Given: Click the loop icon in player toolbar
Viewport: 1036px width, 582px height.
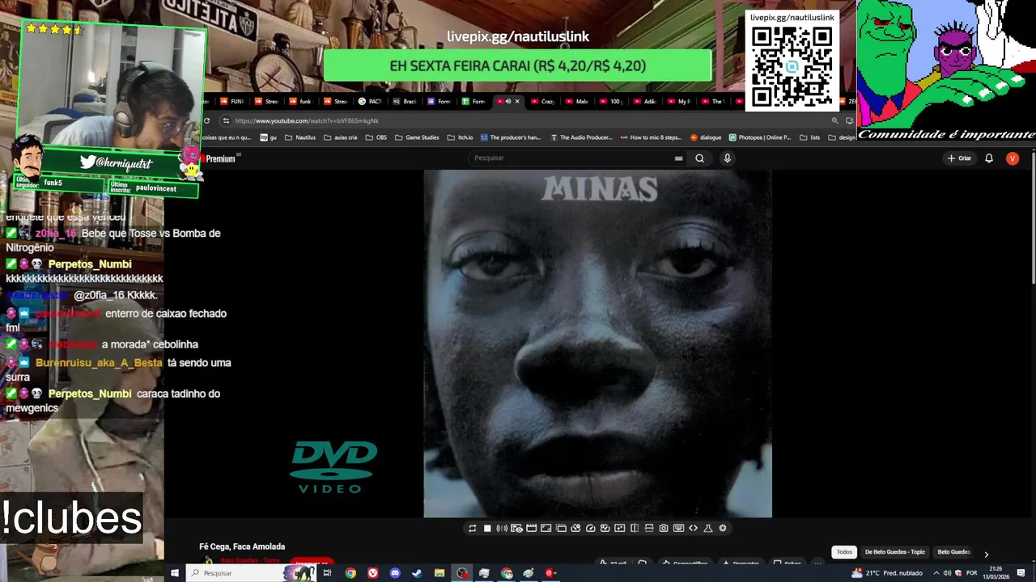Looking at the screenshot, I should pos(472,528).
